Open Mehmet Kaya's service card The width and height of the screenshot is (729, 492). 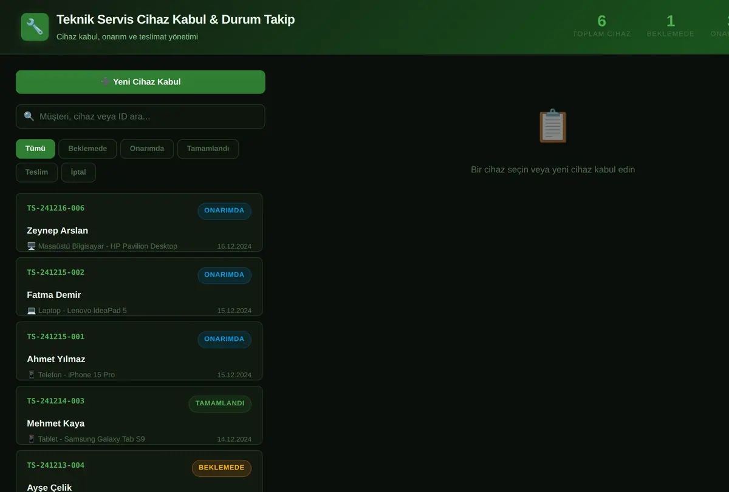pyautogui.click(x=139, y=415)
